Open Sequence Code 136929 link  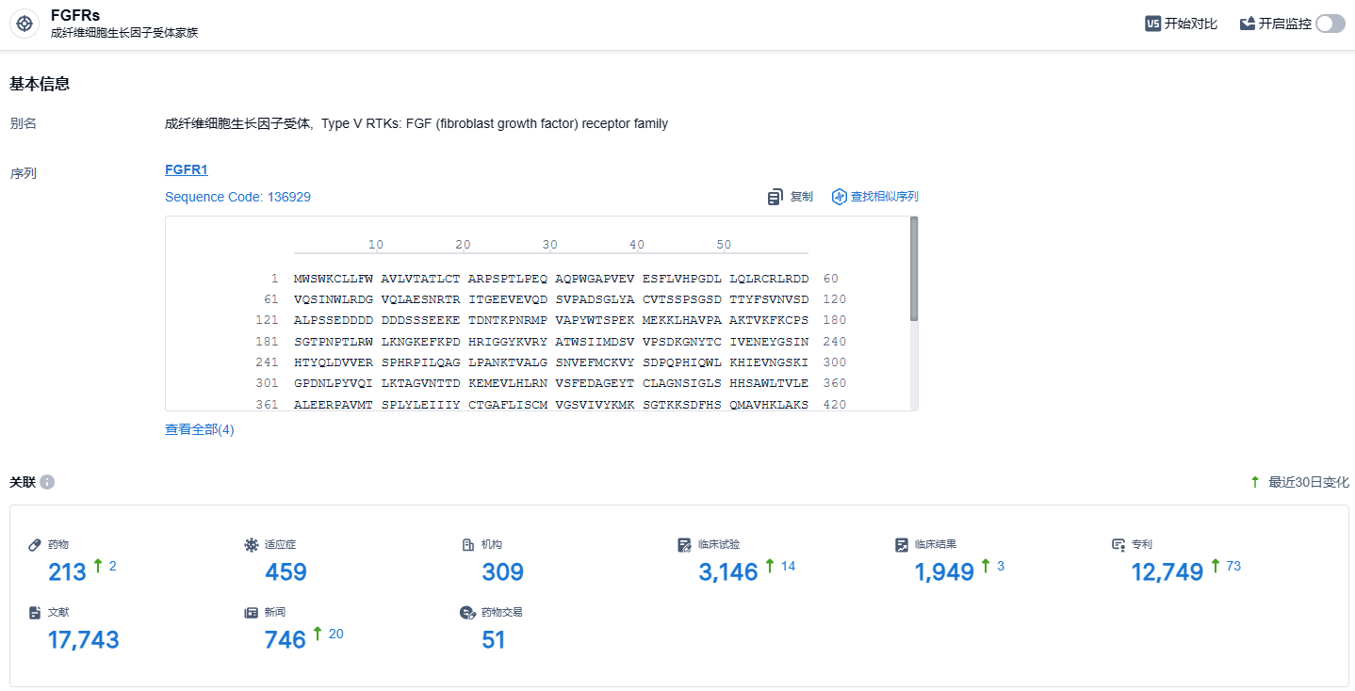[x=237, y=197]
